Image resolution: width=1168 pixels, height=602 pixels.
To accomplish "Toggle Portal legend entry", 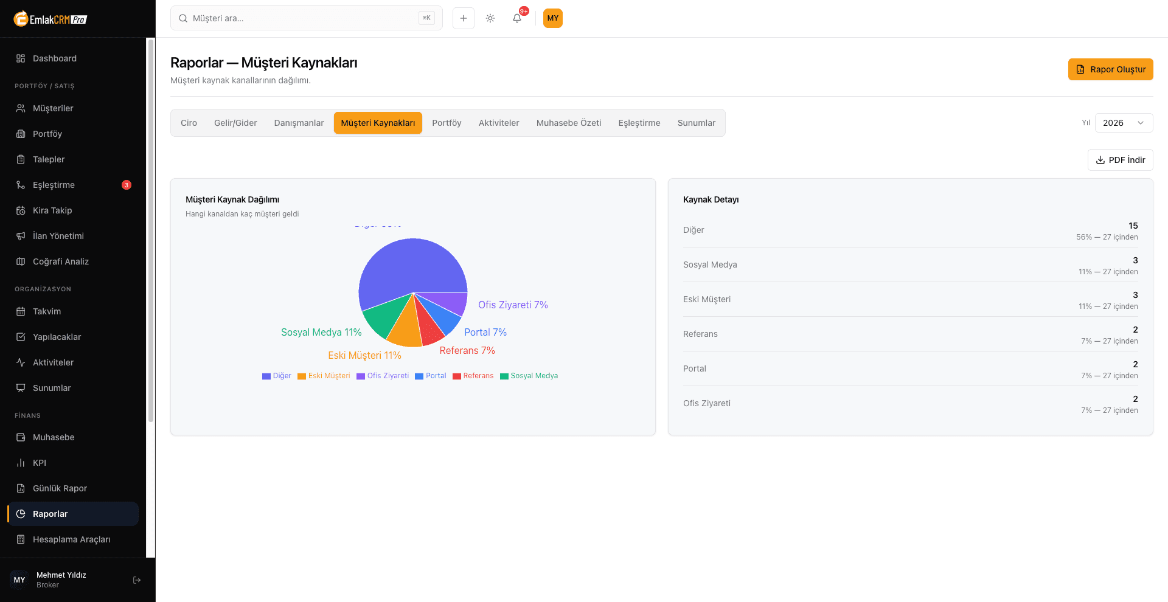I will tap(431, 376).
